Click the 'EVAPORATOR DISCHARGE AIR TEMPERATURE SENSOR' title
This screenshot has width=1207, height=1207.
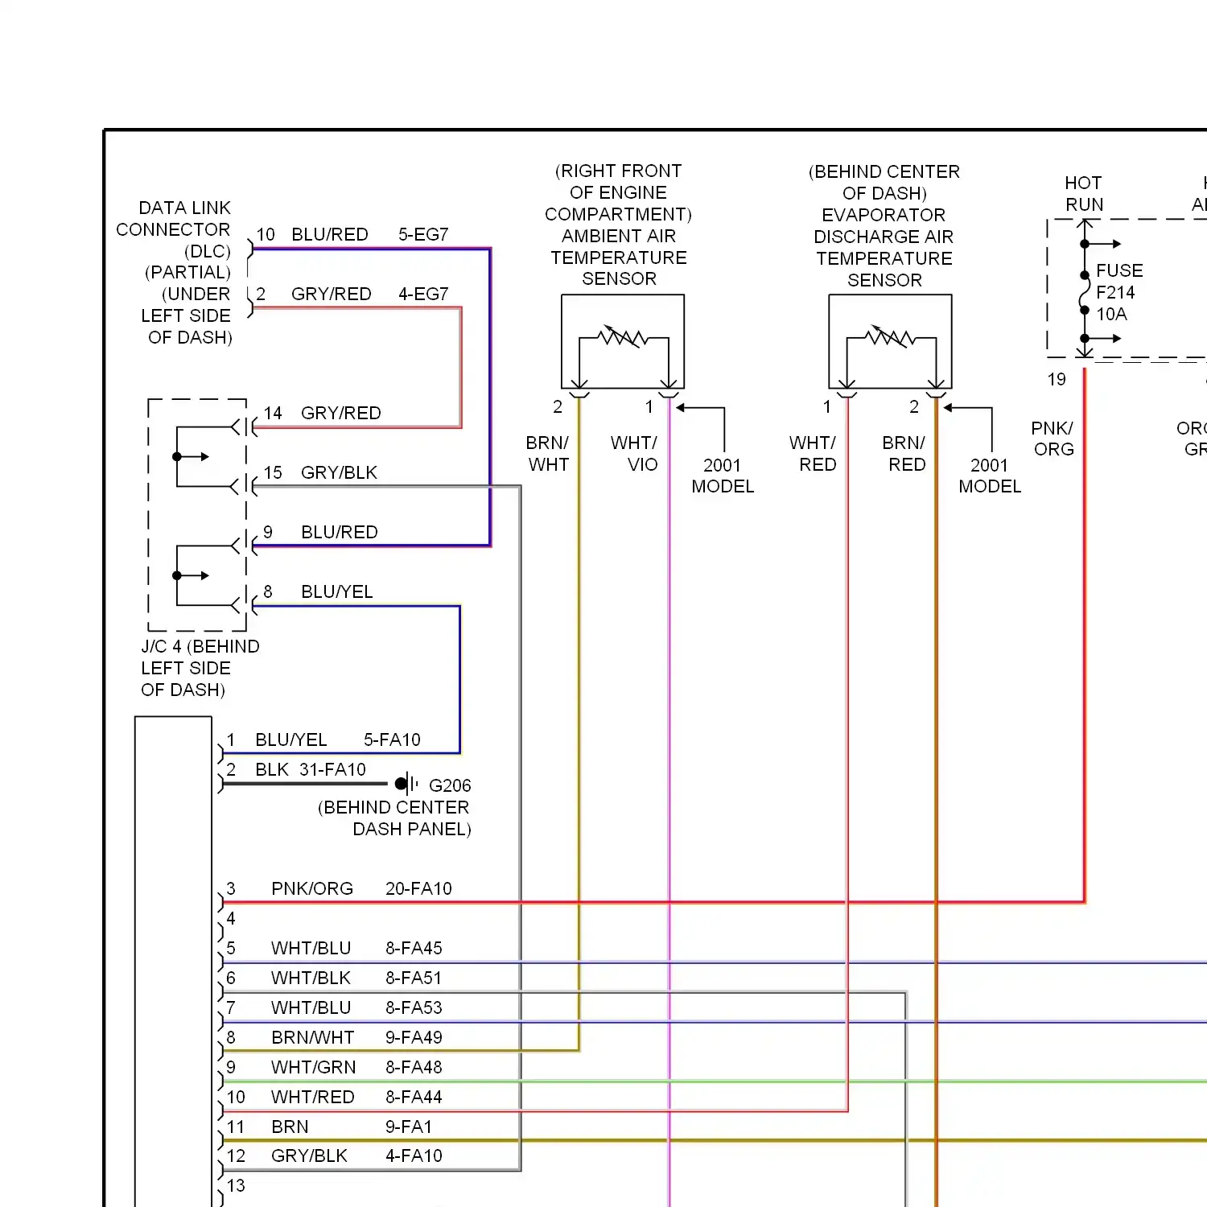(x=884, y=248)
